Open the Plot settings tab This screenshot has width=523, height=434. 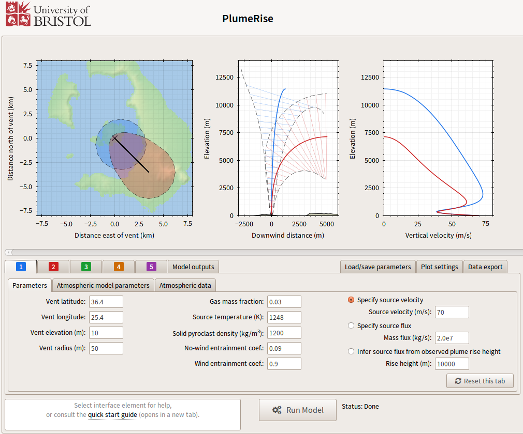point(439,267)
